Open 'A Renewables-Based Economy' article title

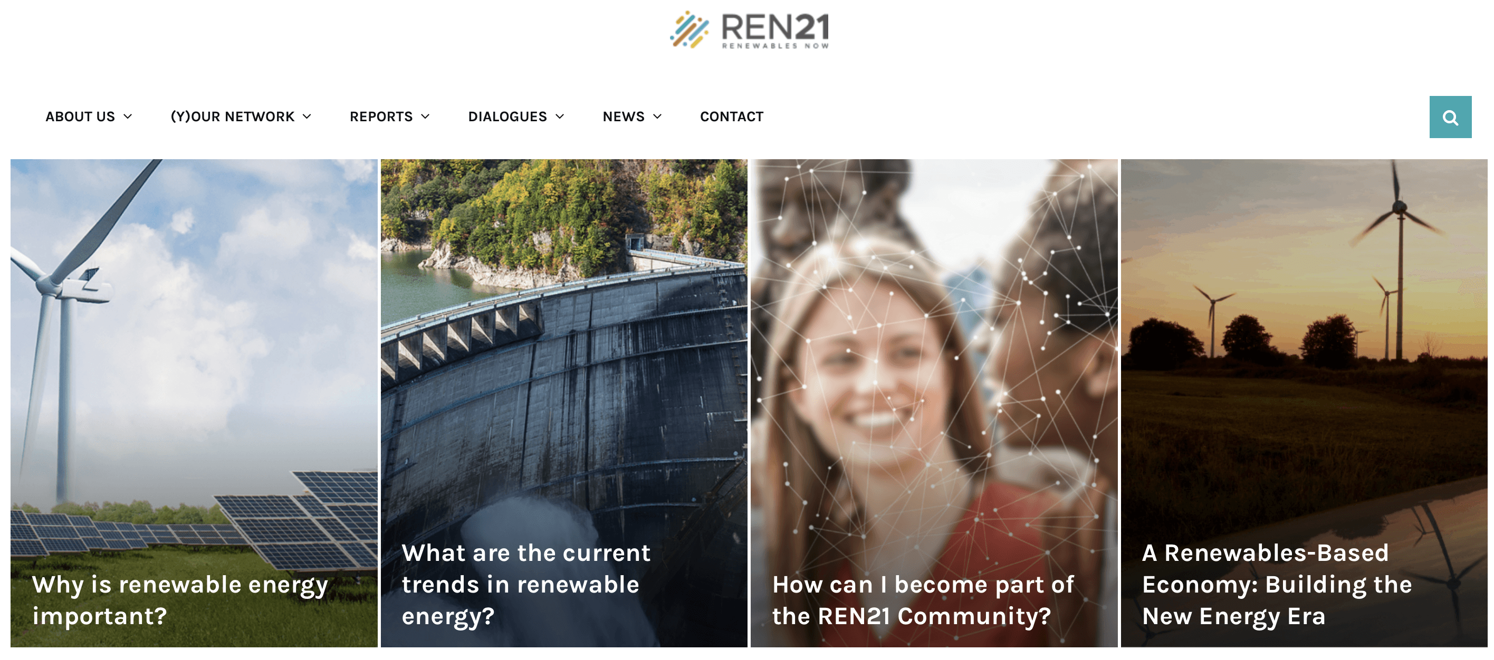tap(1277, 584)
